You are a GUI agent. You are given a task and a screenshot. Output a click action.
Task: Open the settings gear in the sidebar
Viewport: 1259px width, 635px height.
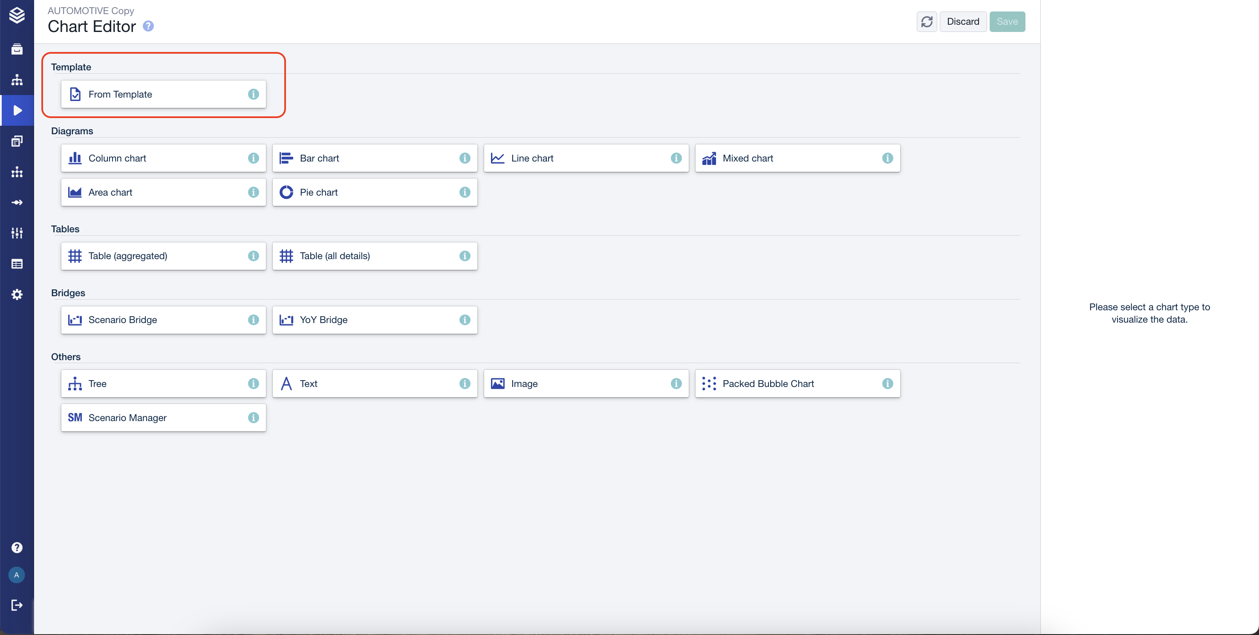[17, 294]
